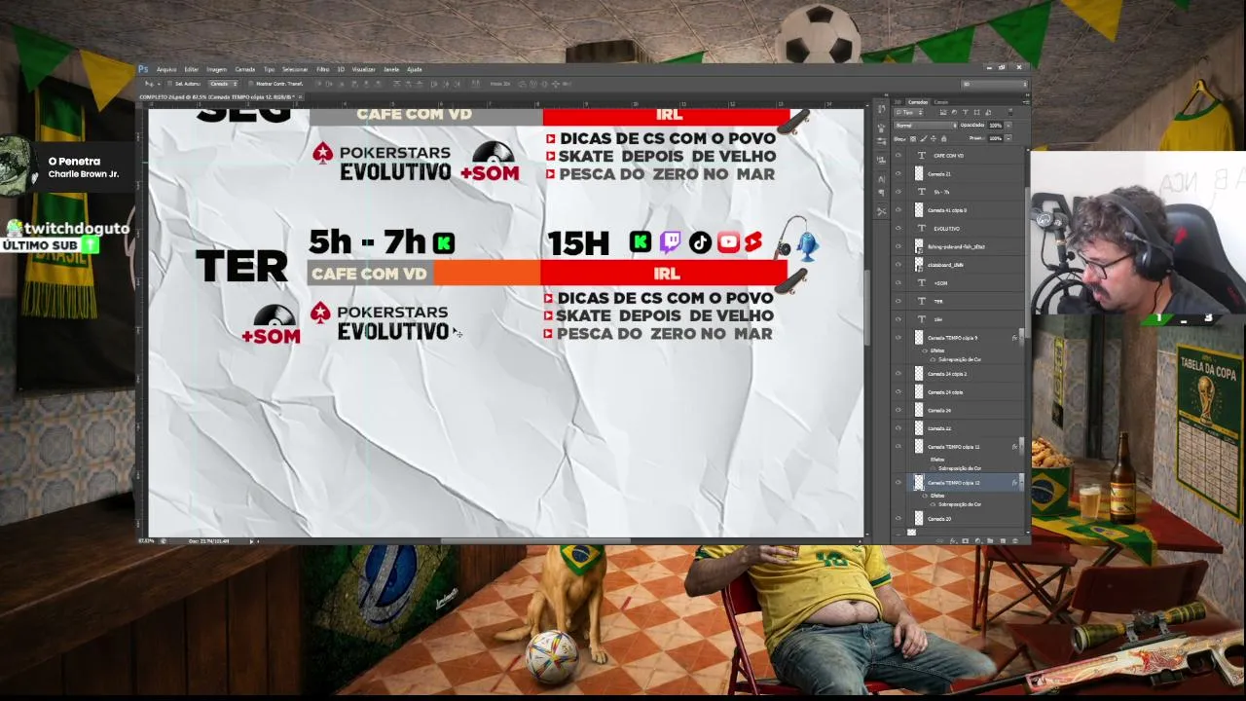Screen dimensions: 1246x701
Task: Lock transparent pixels icon
Action: point(911,138)
